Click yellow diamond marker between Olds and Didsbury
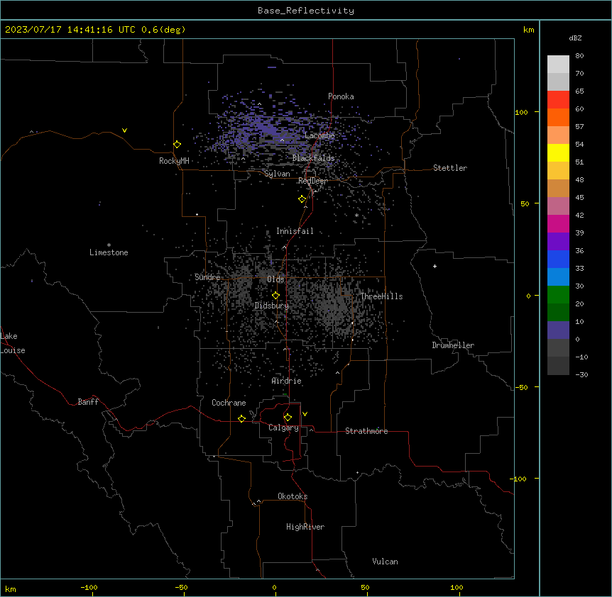This screenshot has height=597, width=612. pos(276,296)
